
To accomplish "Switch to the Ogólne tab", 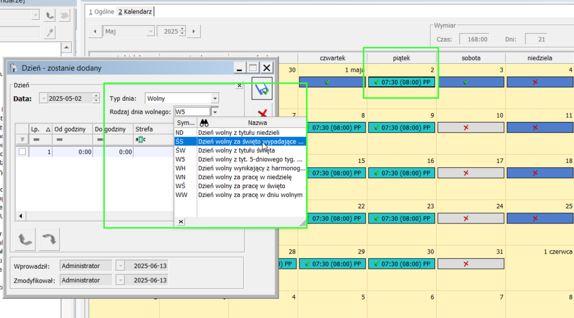I will [x=101, y=12].
